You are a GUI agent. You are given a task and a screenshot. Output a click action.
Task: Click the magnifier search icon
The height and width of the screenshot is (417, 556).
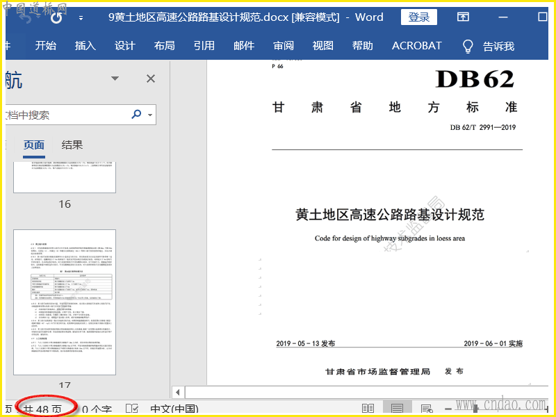136,114
